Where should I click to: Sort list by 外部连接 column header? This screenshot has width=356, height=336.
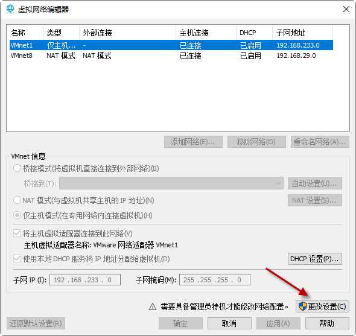127,33
